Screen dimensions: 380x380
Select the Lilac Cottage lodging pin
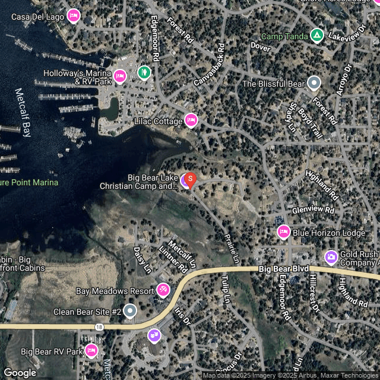[191, 121]
